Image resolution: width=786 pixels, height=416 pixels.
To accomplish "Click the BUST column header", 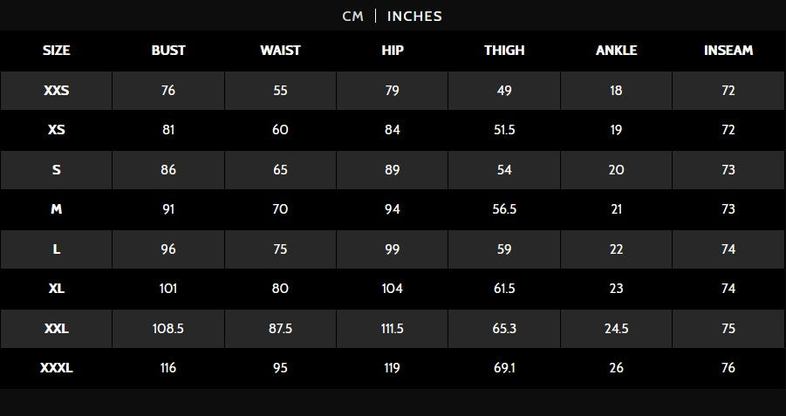I will tap(168, 51).
